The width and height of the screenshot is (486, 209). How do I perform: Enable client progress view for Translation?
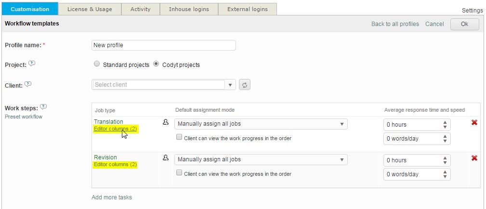pyautogui.click(x=179, y=137)
